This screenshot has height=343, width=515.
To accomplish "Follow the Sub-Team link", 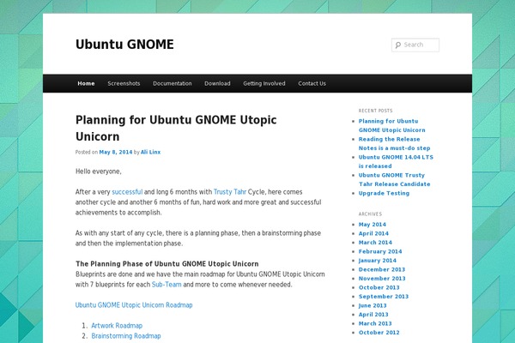I will [x=167, y=284].
